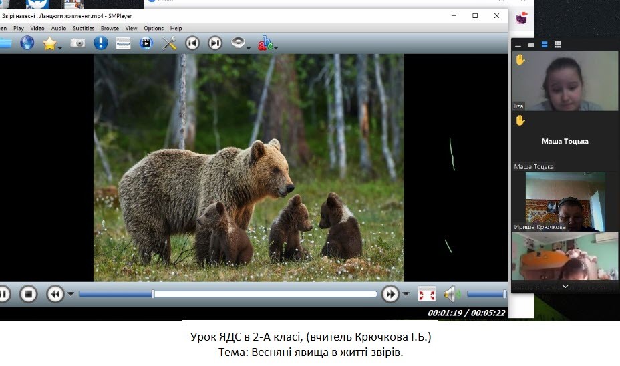The height and width of the screenshot is (366, 620).
Task: Click the globe Open URL toolbar icon
Action: coord(27,43)
